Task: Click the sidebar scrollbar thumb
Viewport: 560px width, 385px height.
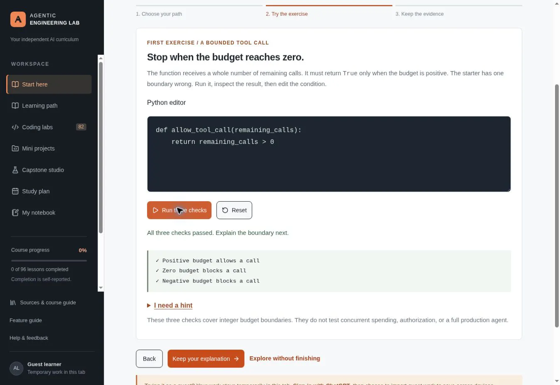Action: (x=101, y=148)
